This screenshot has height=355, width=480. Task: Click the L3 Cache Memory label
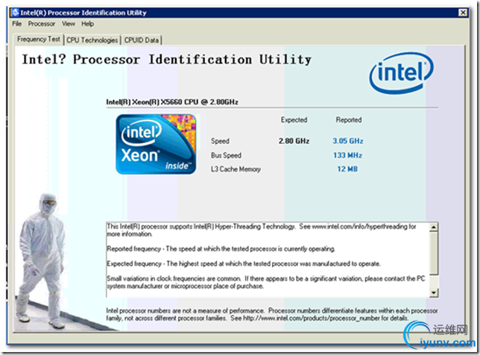point(236,169)
